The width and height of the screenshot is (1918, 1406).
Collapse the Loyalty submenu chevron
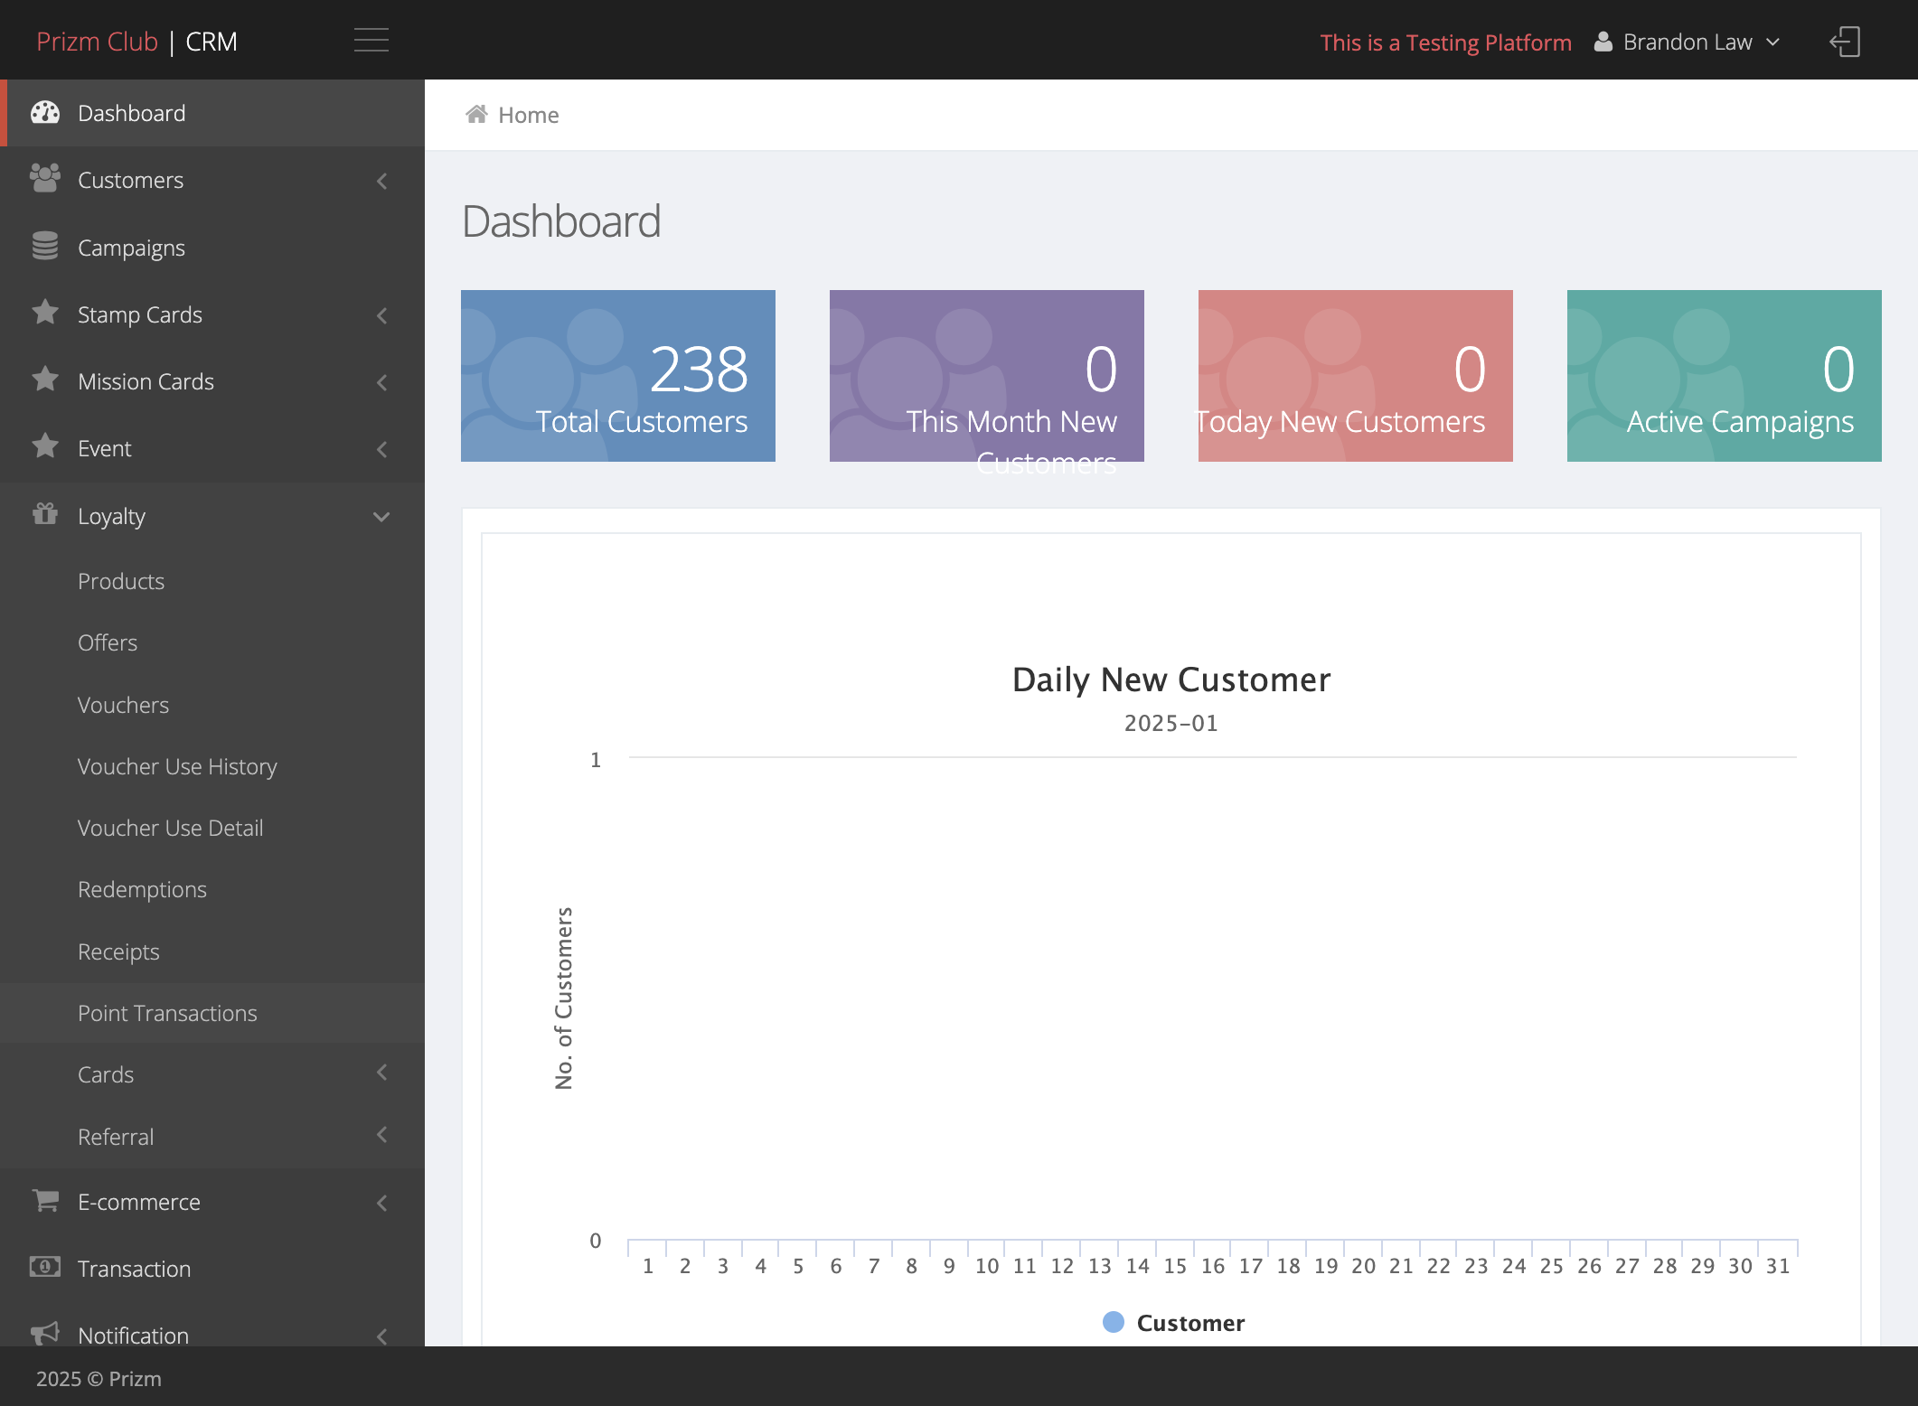[381, 517]
